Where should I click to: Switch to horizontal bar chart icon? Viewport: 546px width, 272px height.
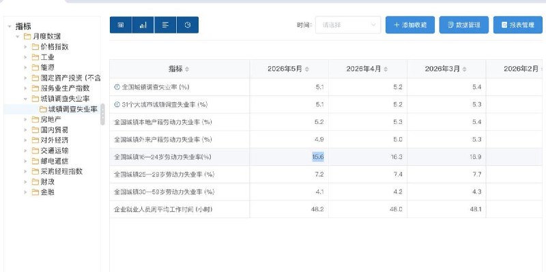[x=165, y=25]
